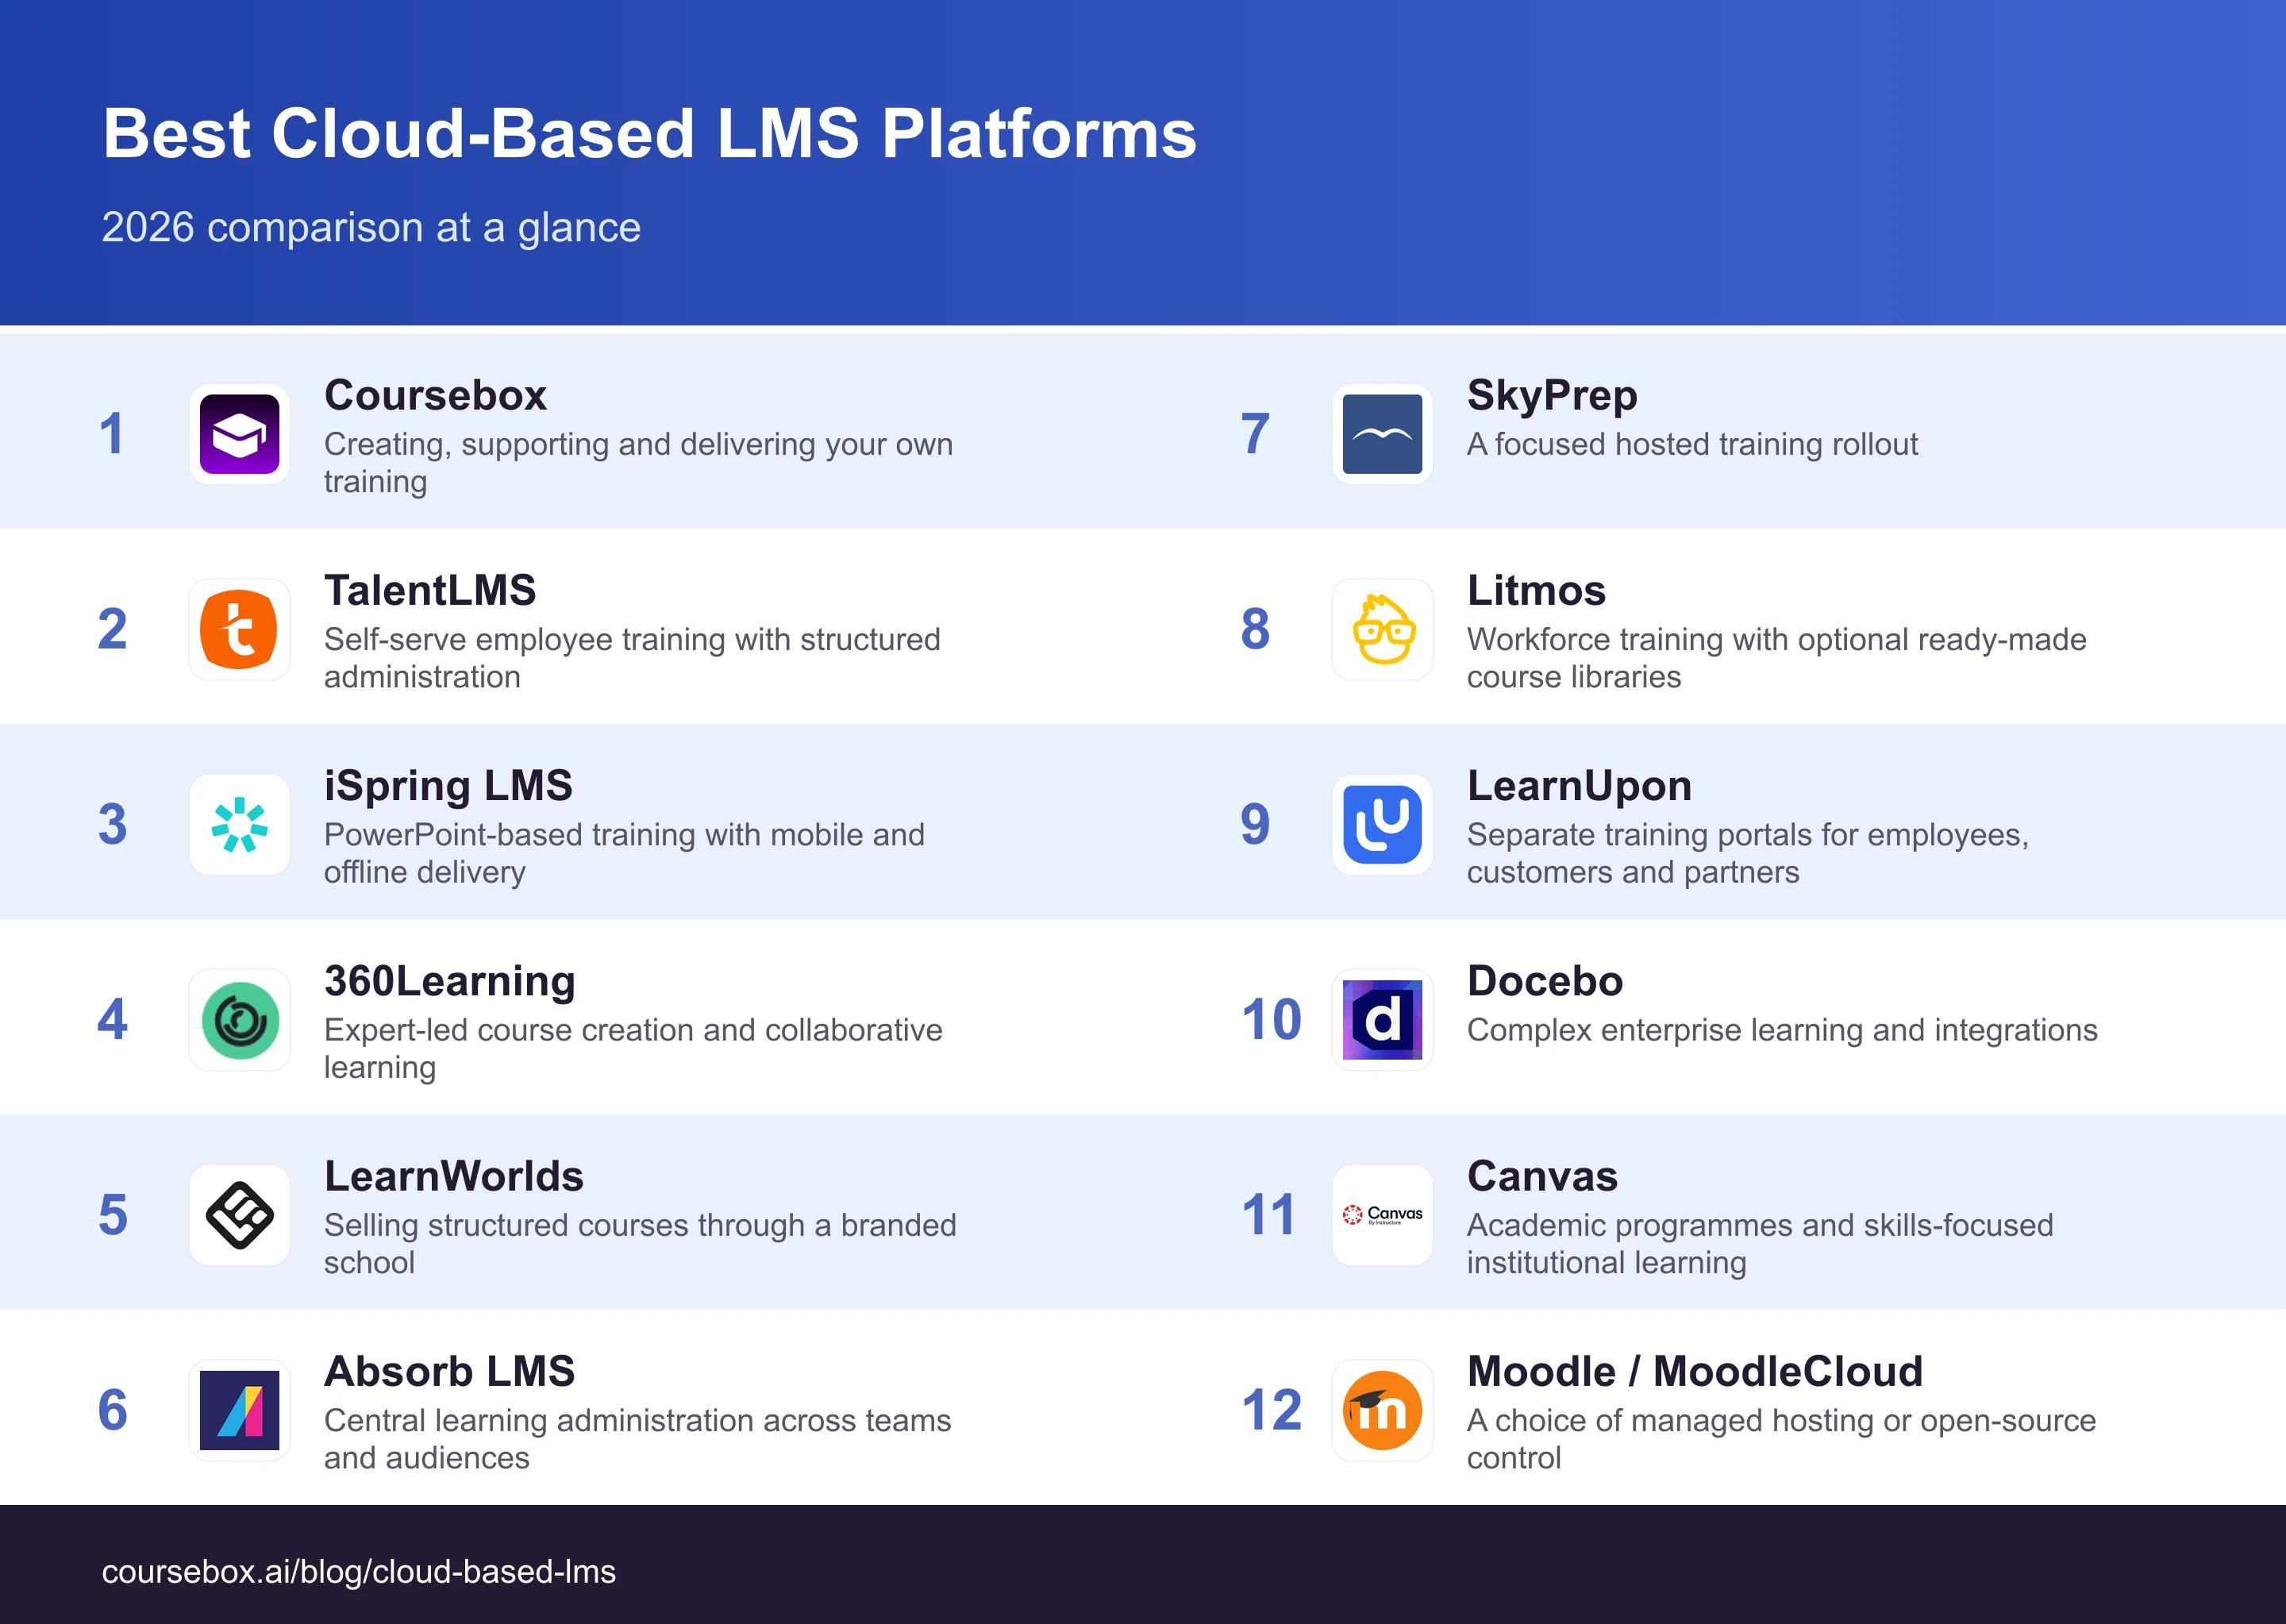
Task: Click the Best Cloud-Based LMS Platforms title
Action: (650, 133)
